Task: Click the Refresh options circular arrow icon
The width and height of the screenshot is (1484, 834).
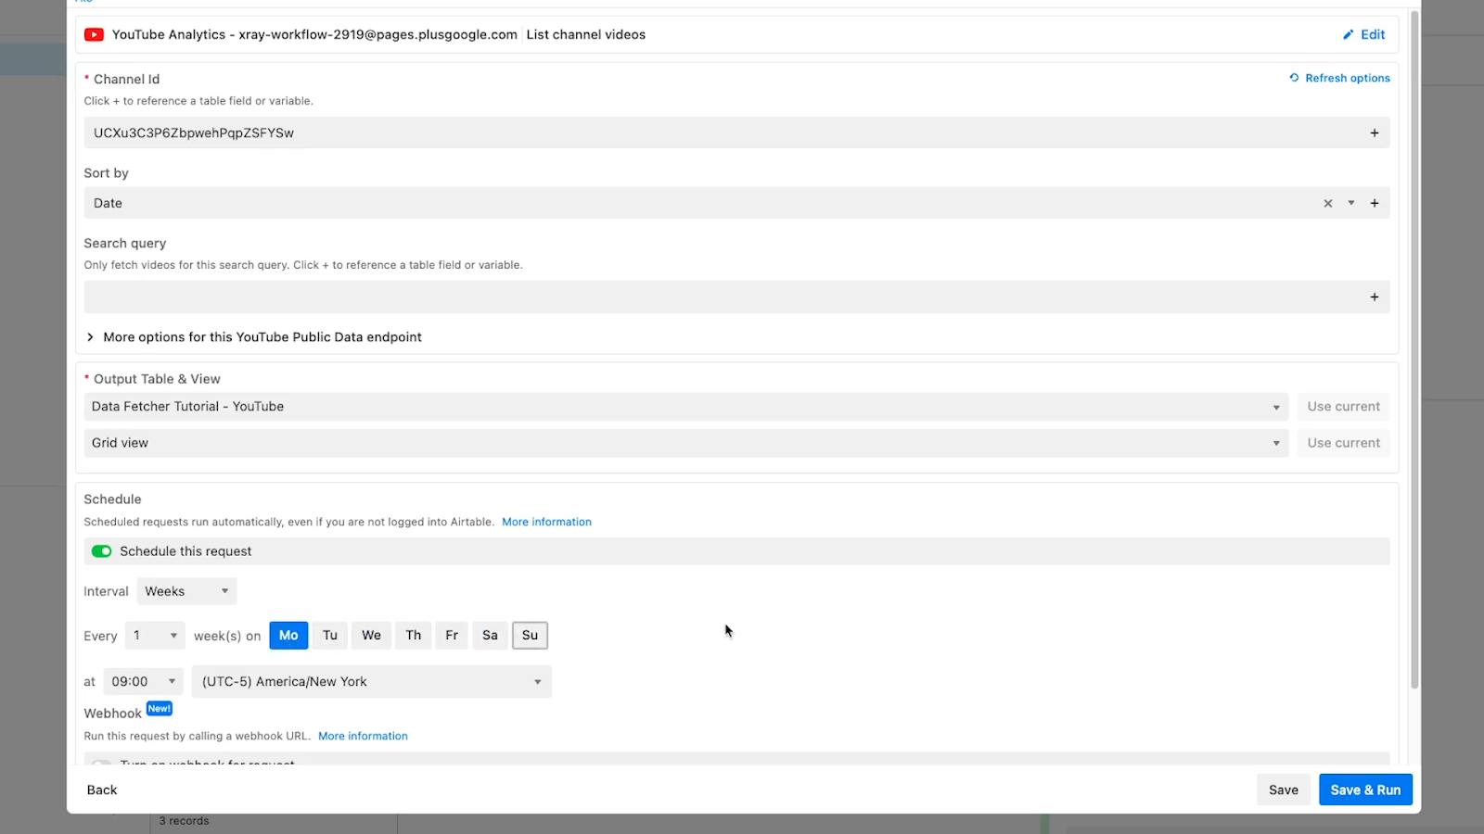Action: [x=1294, y=78]
